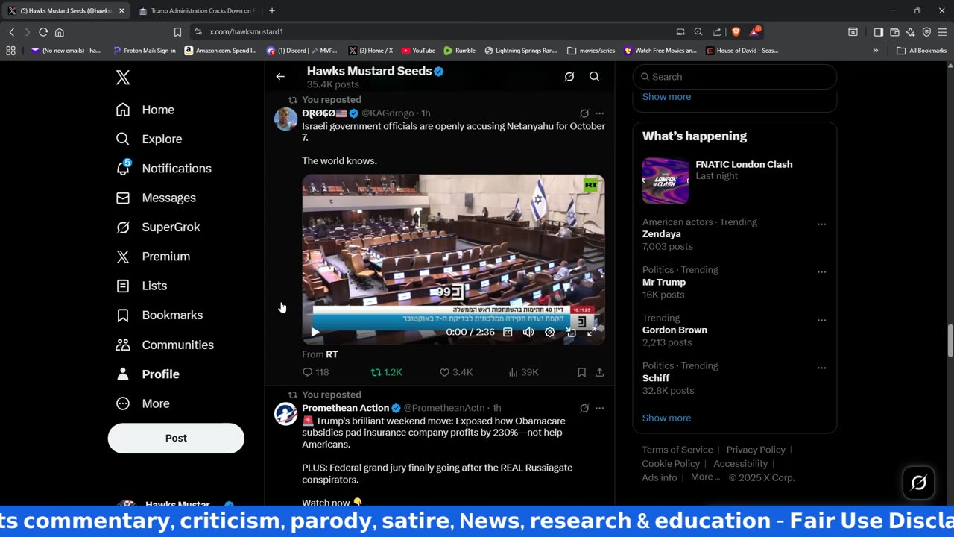Viewport: 954px width, 537px height.
Task: Open the more options for Gordon Brown trend
Action: [821, 320]
